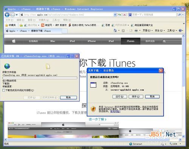Click the Home page icon in command bar
Image resolution: width=189 pixels, height=149 pixels.
[x=115, y=30]
